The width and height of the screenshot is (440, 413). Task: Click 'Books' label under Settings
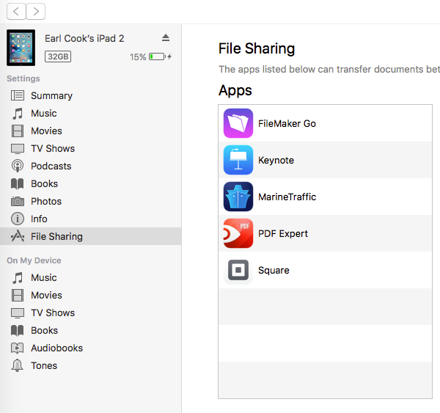pyautogui.click(x=44, y=184)
